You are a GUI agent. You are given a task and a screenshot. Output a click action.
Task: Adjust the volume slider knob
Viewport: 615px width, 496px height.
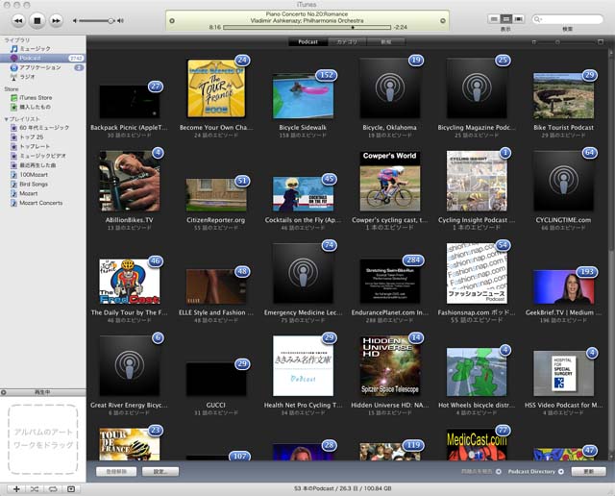pyautogui.click(x=111, y=21)
